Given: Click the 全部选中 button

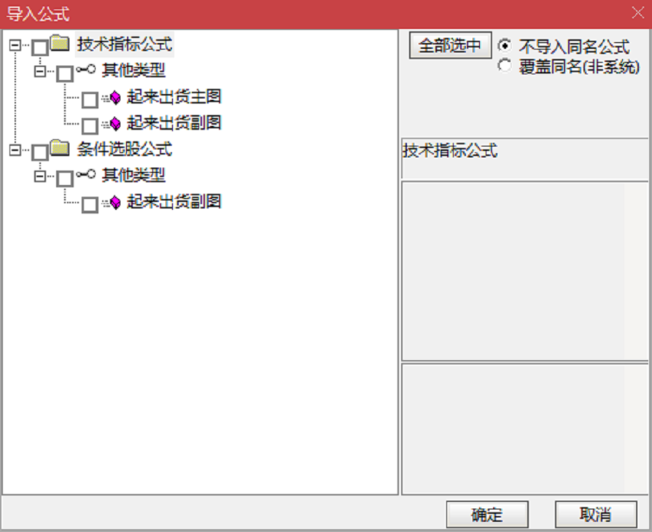Looking at the screenshot, I should [450, 45].
